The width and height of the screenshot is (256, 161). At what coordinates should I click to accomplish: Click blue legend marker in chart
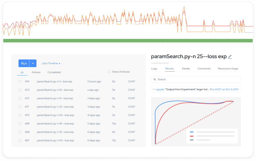pyautogui.click(x=192, y=132)
